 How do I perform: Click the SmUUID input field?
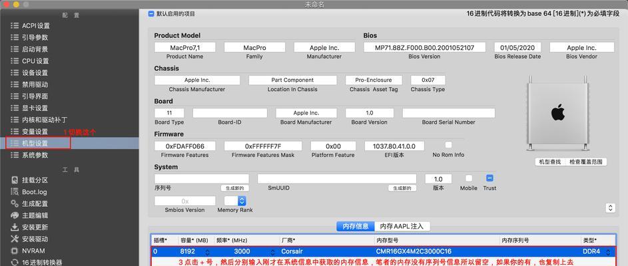pos(337,179)
